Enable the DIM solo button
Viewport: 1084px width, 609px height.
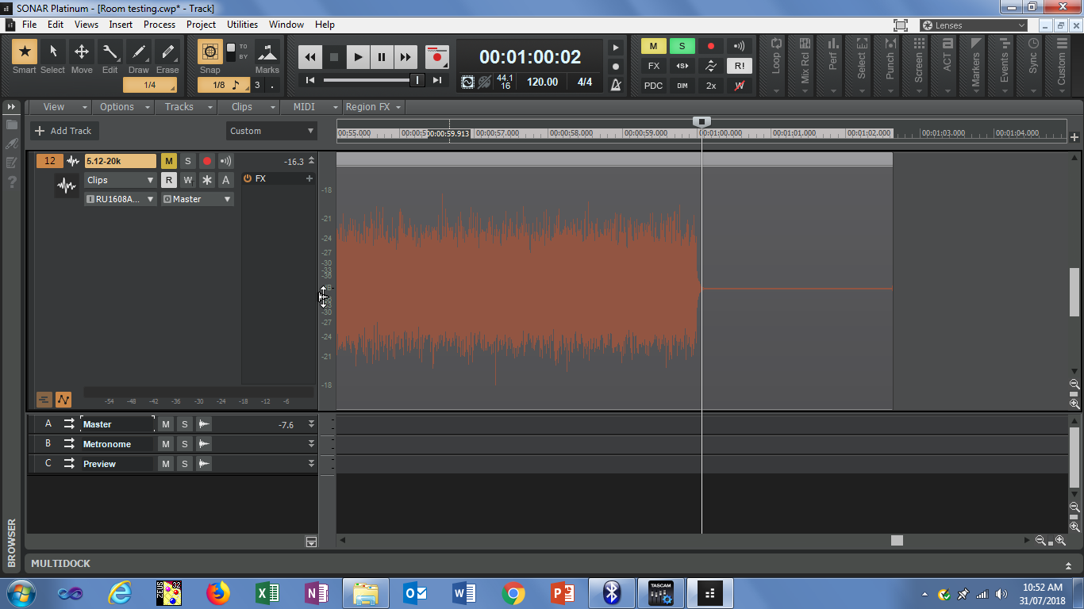pyautogui.click(x=682, y=86)
